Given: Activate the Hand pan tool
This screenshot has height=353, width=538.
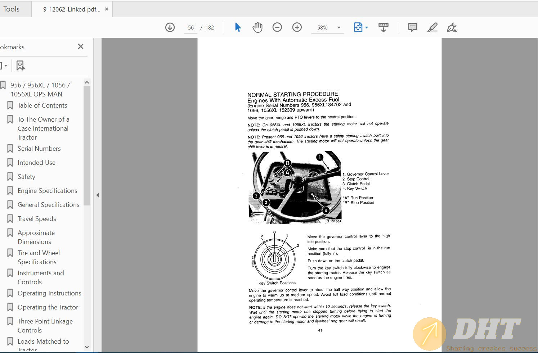Looking at the screenshot, I should click(257, 27).
